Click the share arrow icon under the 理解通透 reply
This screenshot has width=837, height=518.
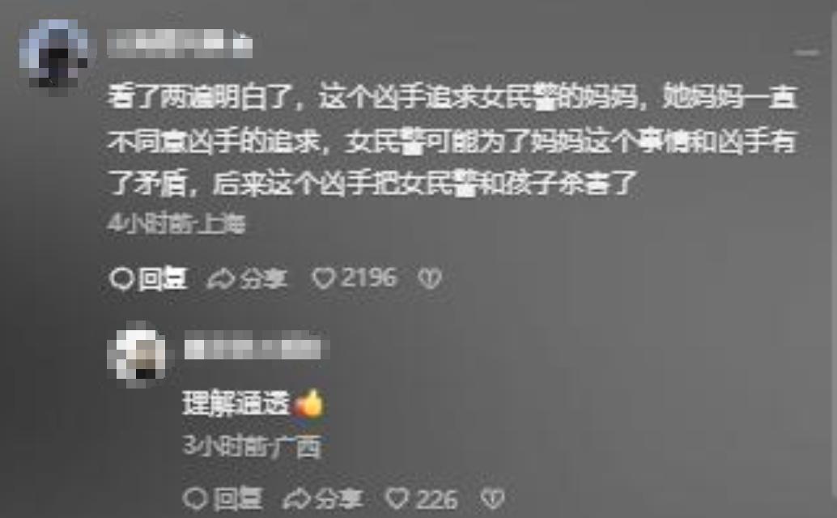point(295,499)
